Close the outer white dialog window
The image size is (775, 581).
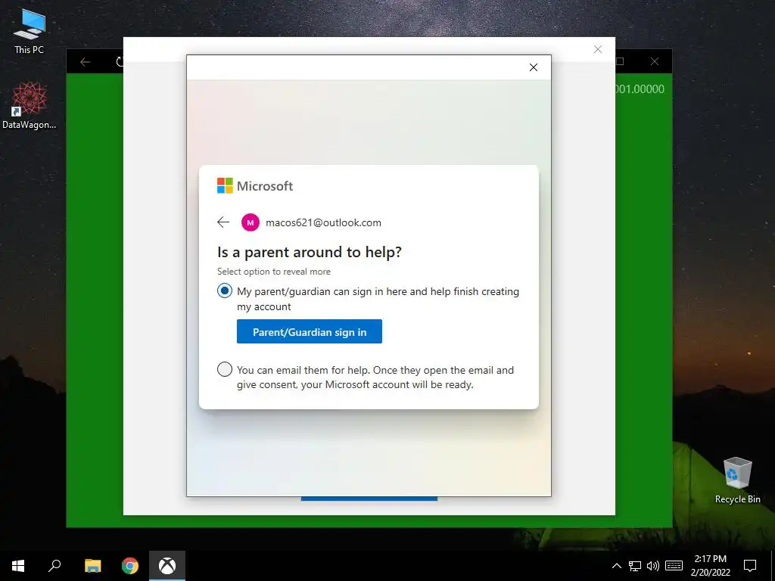click(x=598, y=49)
